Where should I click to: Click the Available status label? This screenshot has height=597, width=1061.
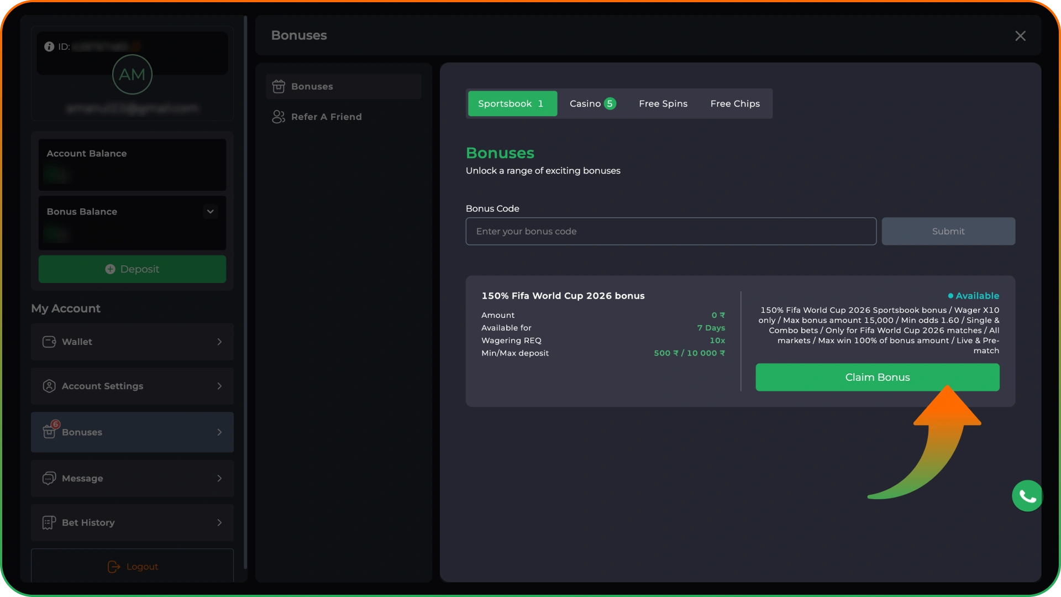(974, 296)
